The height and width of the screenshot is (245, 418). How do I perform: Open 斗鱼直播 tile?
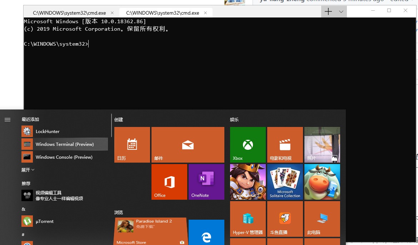[285, 219]
